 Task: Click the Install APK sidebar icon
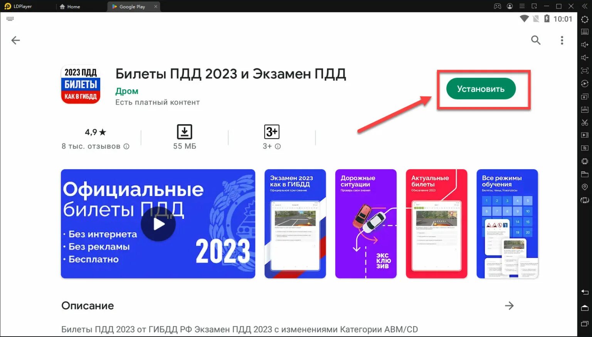point(585,110)
